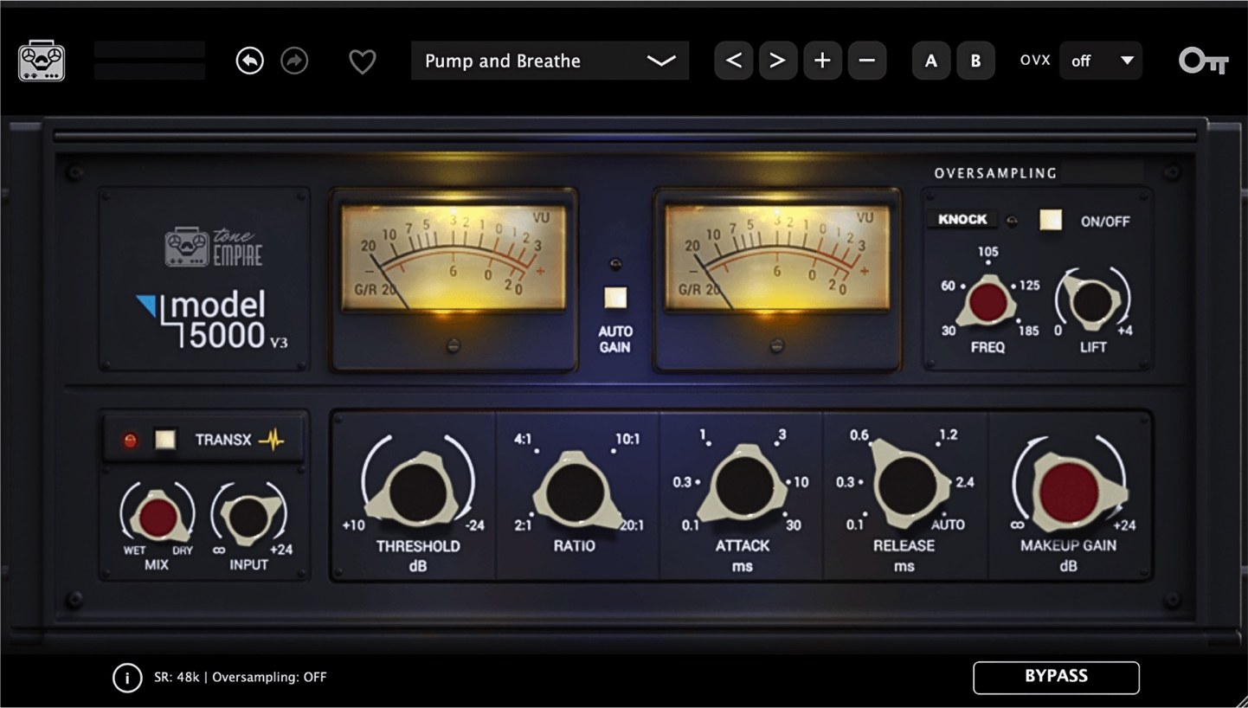Click the "KNOCK" label
Image resolution: width=1248 pixels, height=708 pixels.
pos(962,219)
